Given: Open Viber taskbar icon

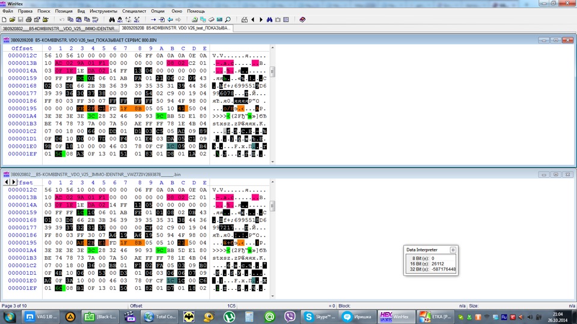Looking at the screenshot, I should coord(290,317).
